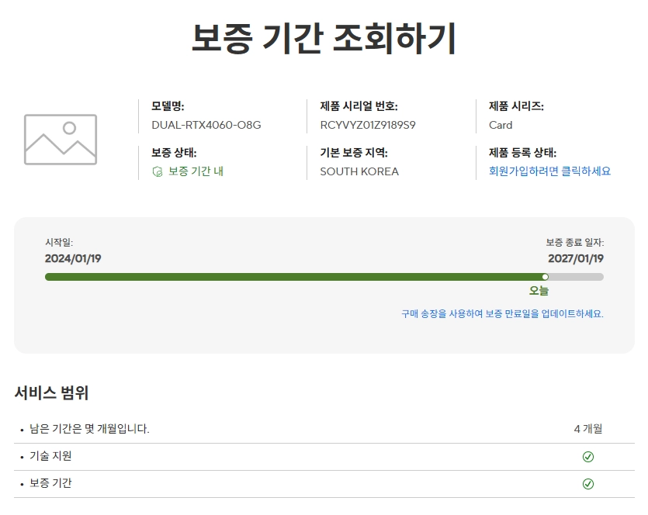The width and height of the screenshot is (648, 515).
Task: Click the 기본 보증 지역: label
Action: (x=354, y=153)
